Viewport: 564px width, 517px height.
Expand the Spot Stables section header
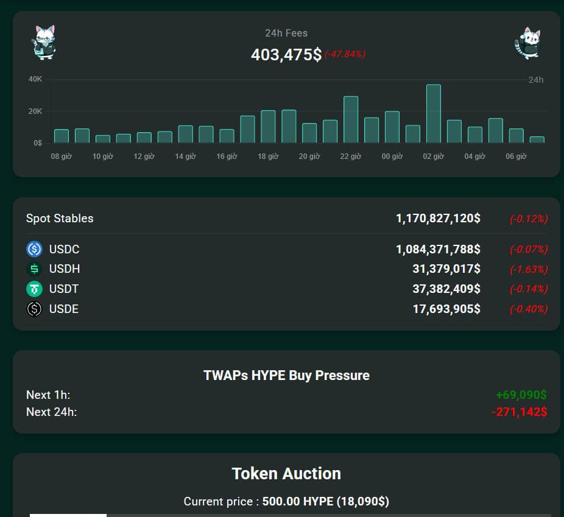[60, 218]
